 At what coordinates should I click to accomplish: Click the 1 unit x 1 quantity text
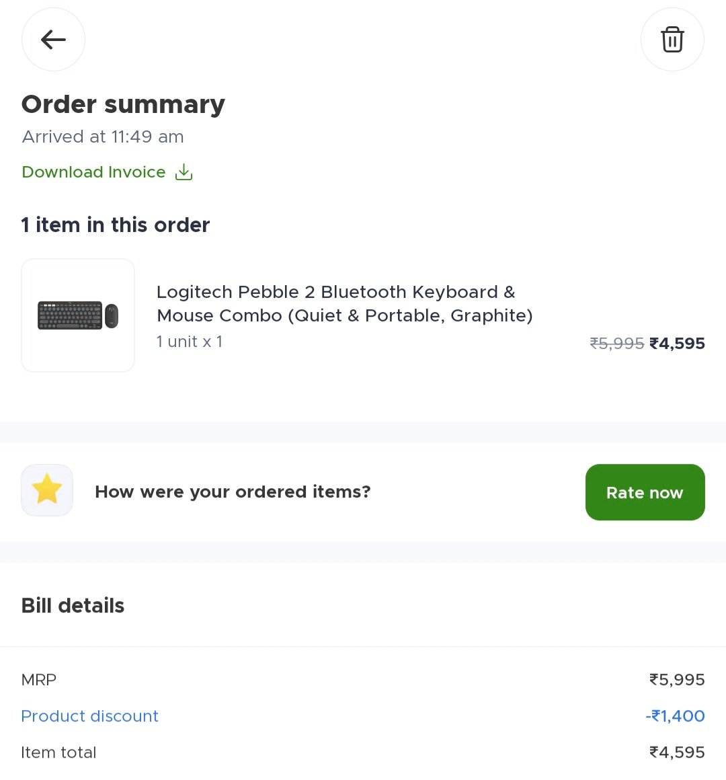(x=189, y=342)
